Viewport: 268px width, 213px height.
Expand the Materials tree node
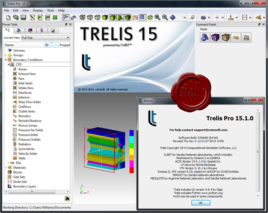(6, 168)
